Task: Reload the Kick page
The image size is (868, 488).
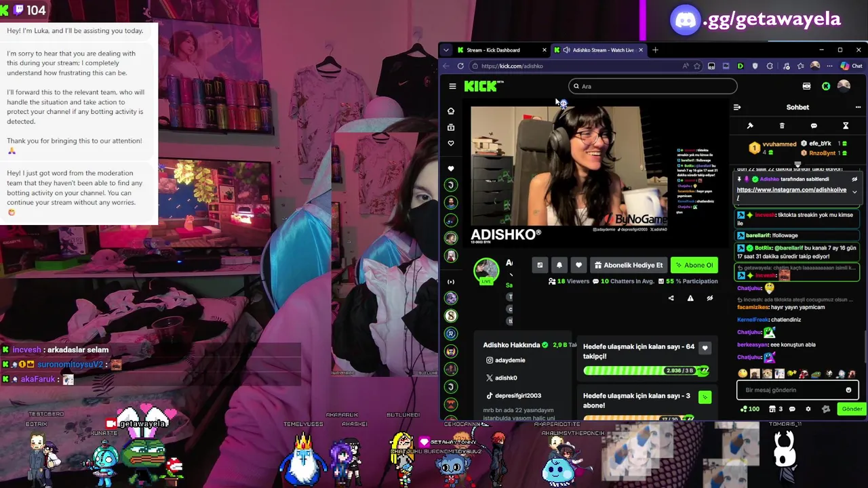Action: [x=460, y=66]
